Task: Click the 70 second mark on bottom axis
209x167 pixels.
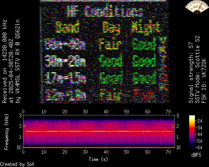Action: tap(168, 152)
